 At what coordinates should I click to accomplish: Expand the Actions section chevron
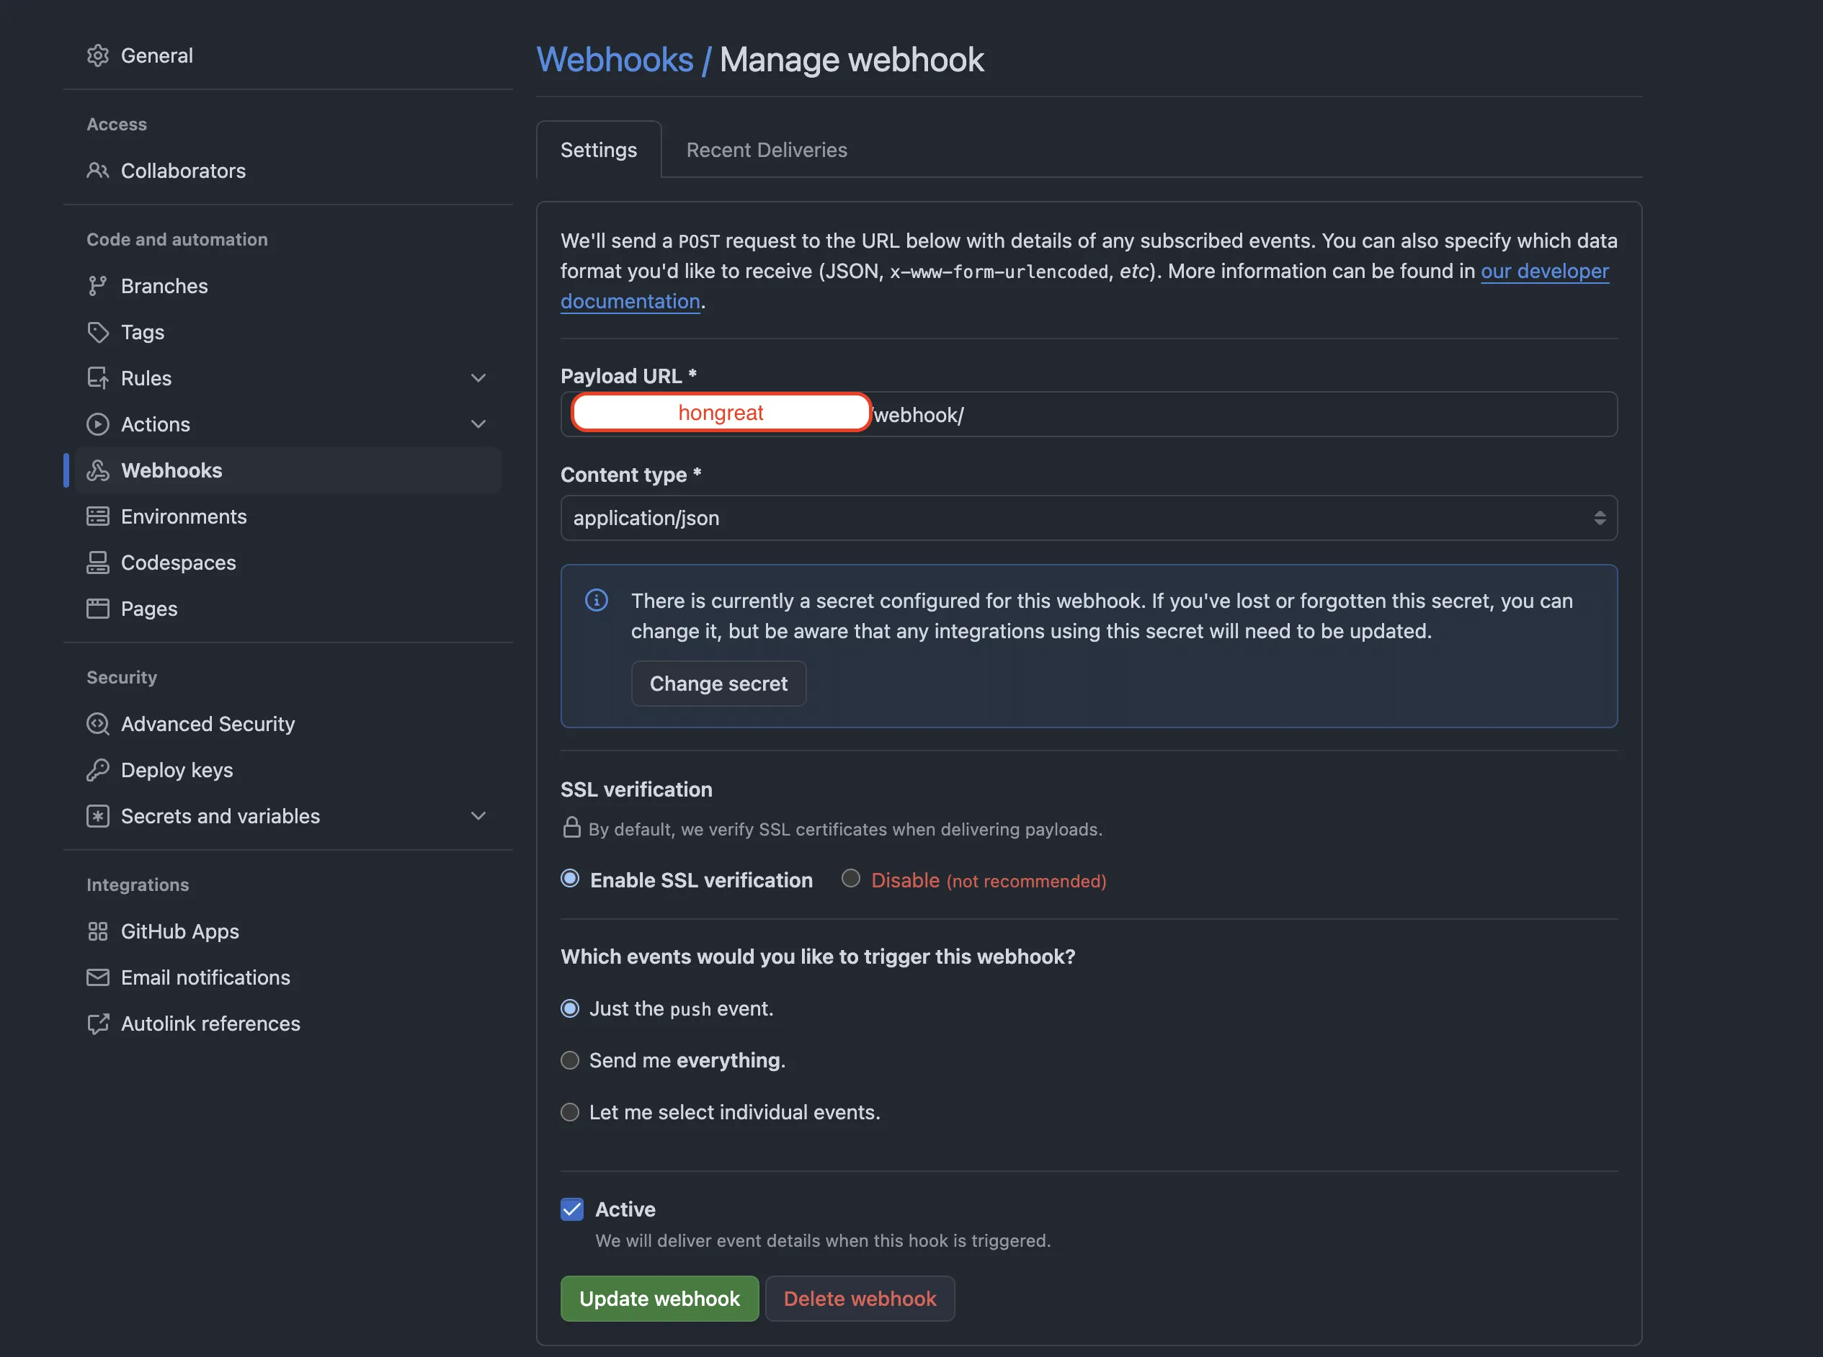tap(478, 424)
